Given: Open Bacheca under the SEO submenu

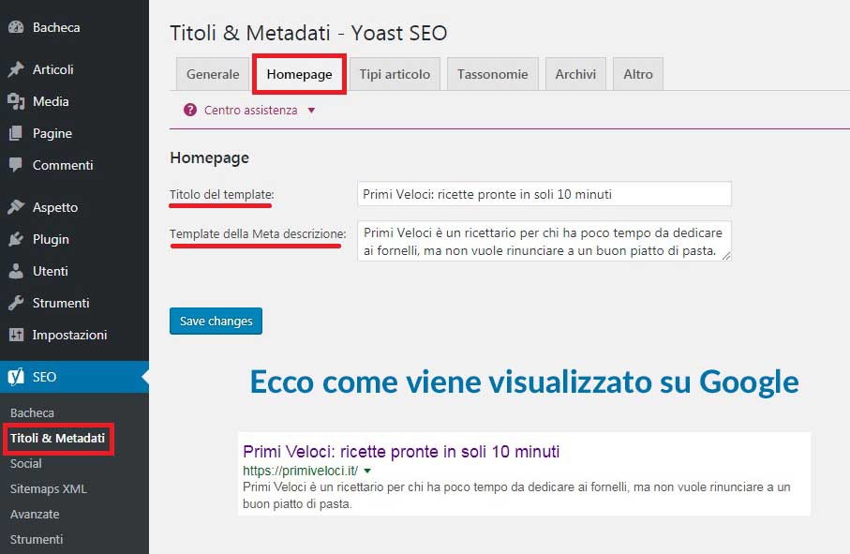Looking at the screenshot, I should pos(32,413).
